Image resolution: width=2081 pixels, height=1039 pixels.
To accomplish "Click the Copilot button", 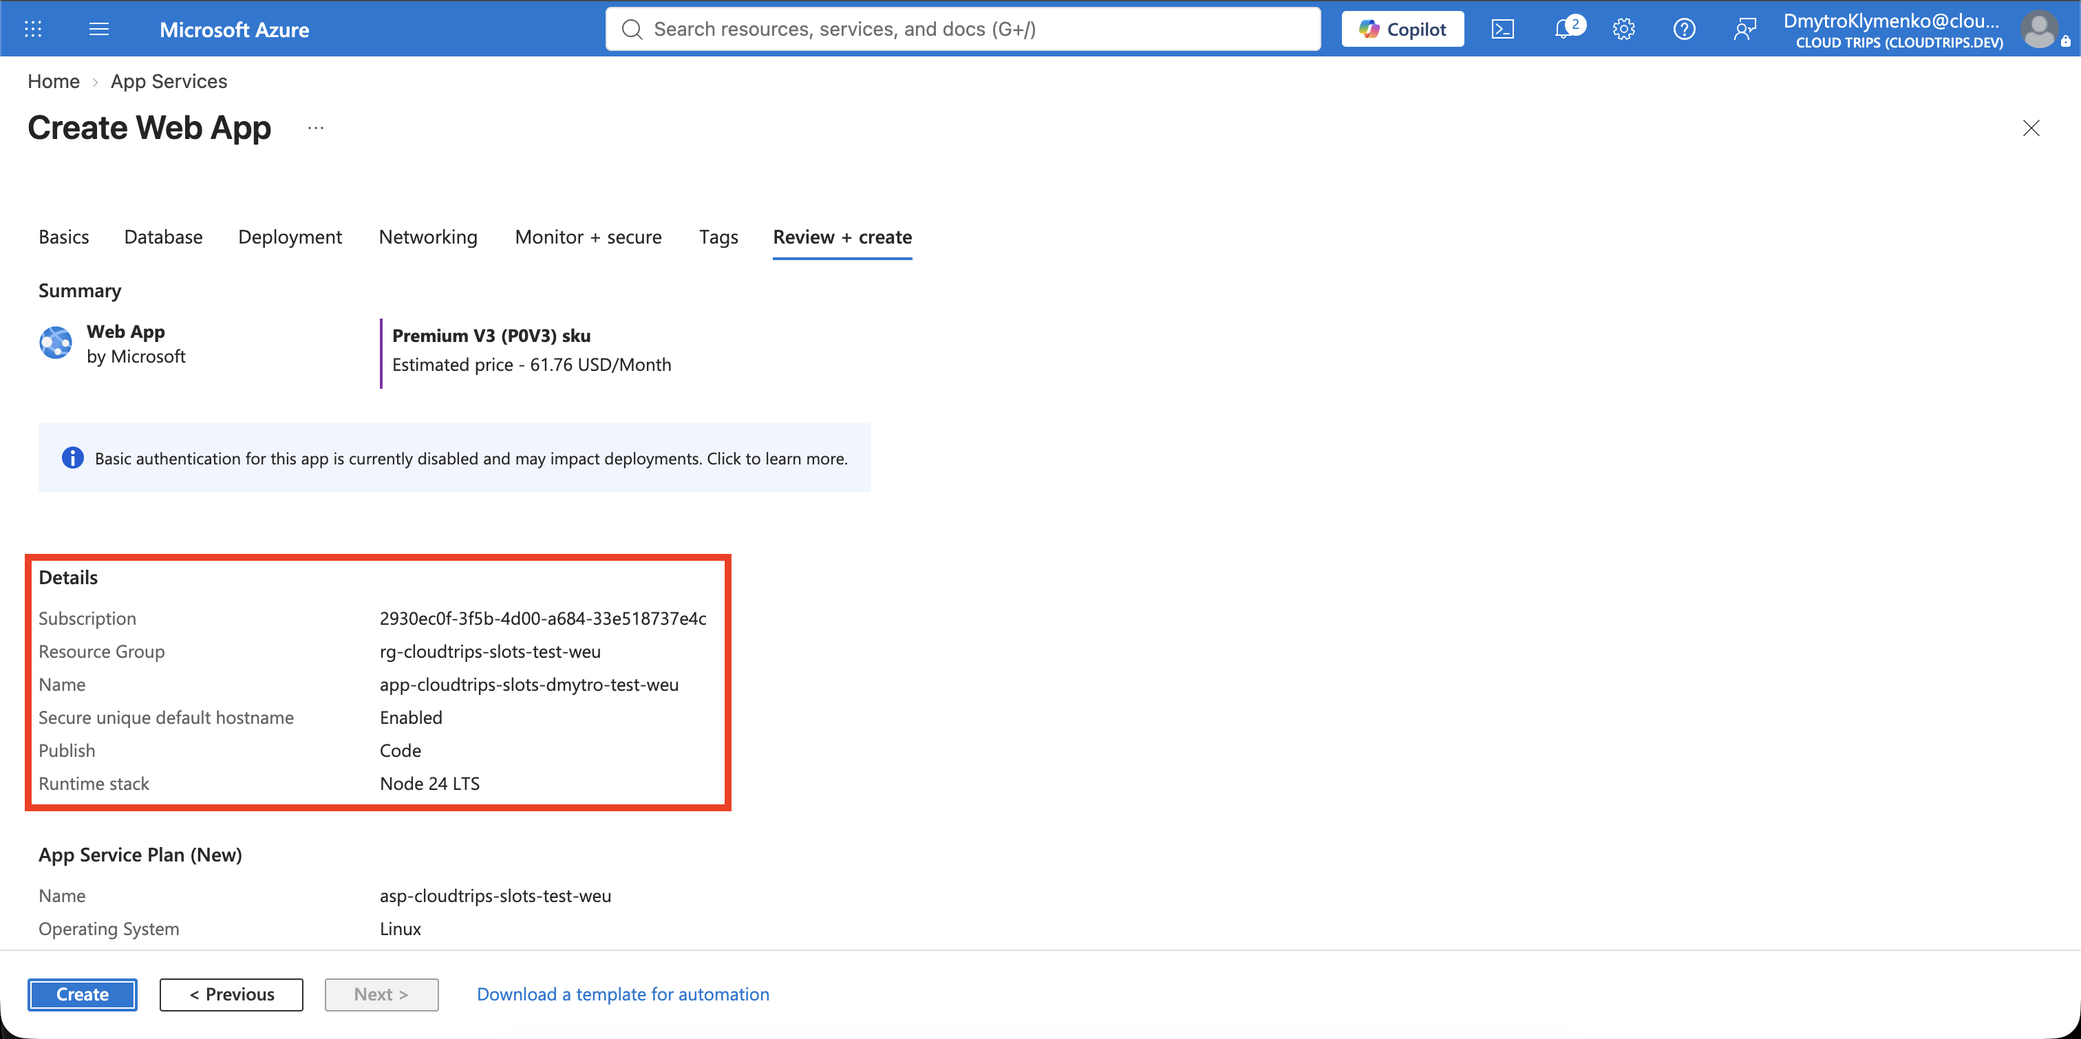I will pyautogui.click(x=1402, y=29).
